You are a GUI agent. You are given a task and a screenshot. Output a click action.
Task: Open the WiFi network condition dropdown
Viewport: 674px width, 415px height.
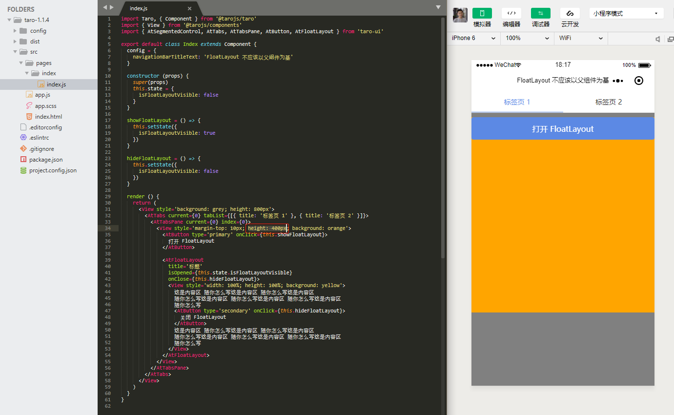coord(580,38)
